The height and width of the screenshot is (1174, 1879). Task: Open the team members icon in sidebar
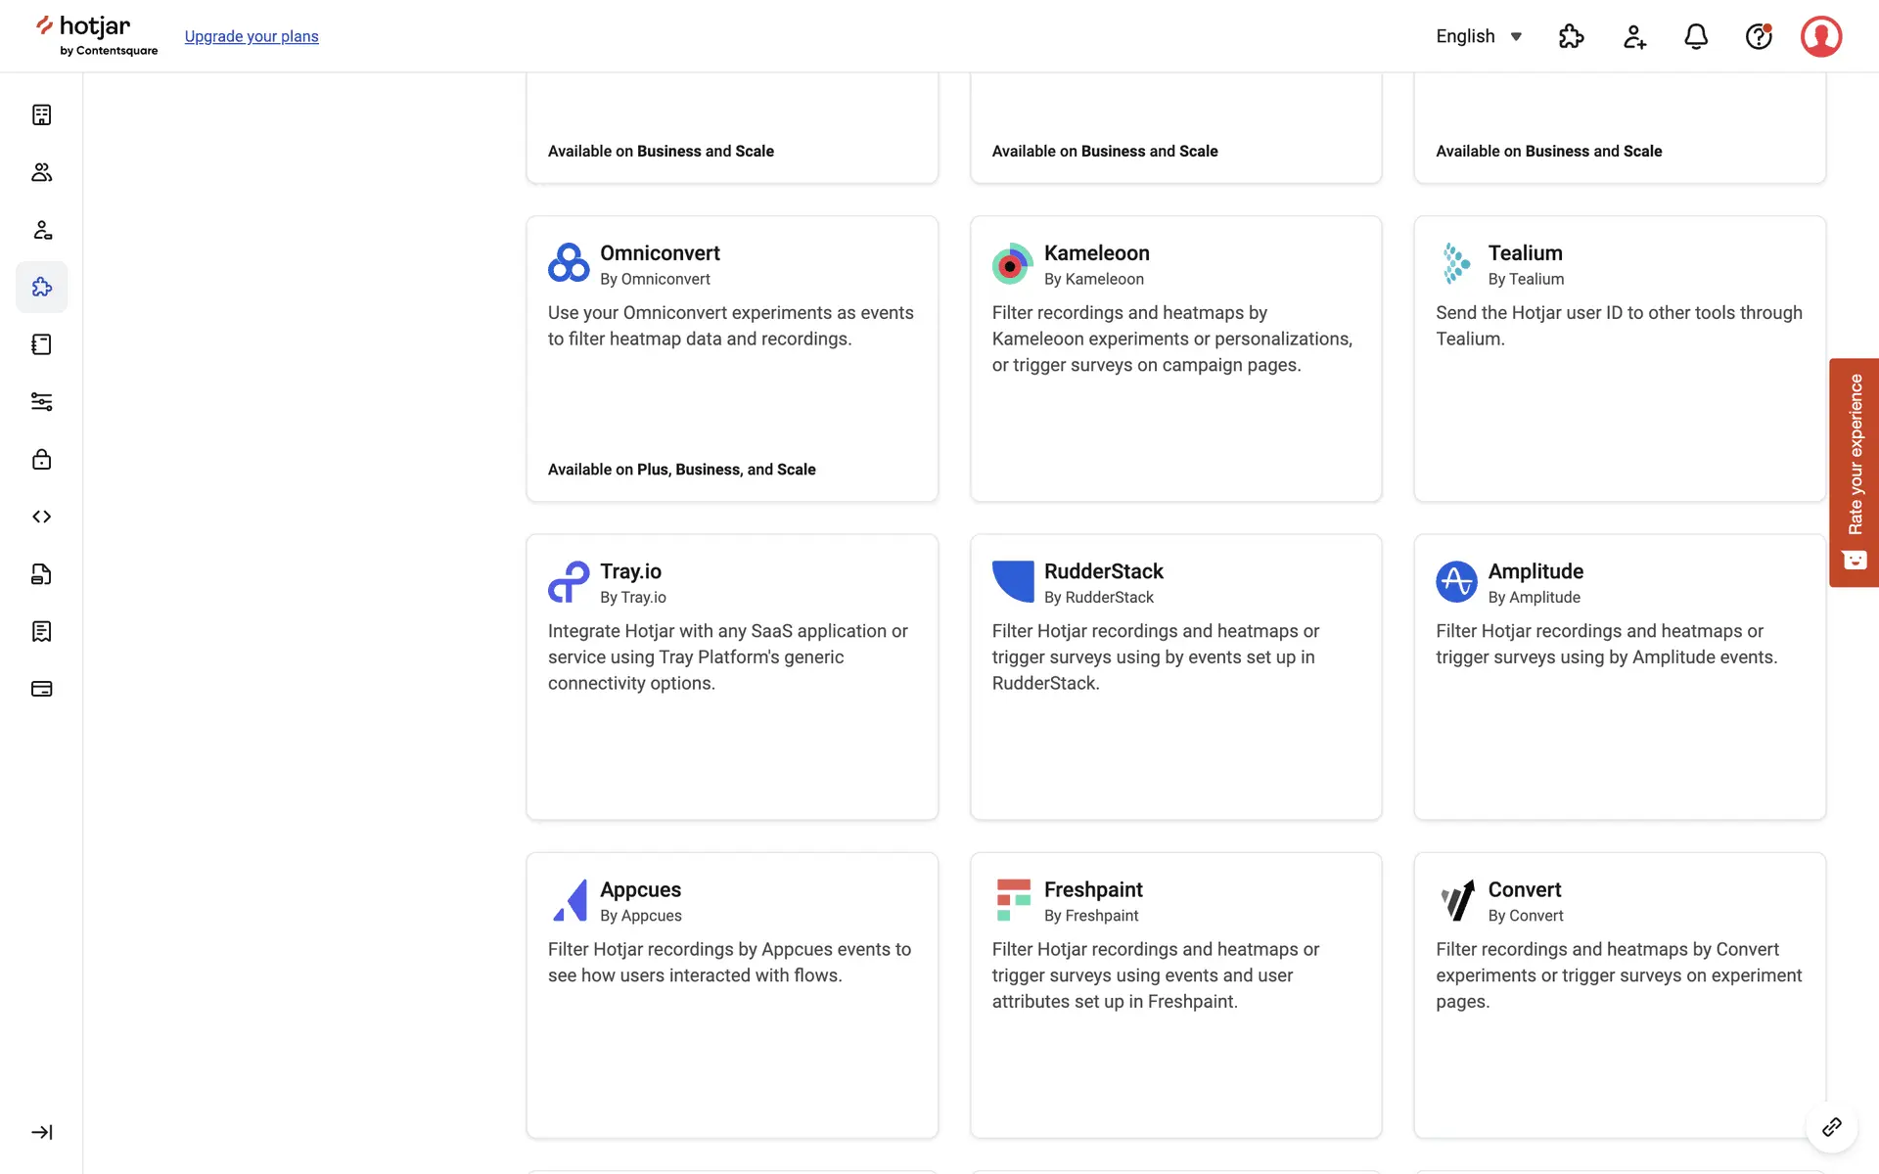[x=41, y=172]
